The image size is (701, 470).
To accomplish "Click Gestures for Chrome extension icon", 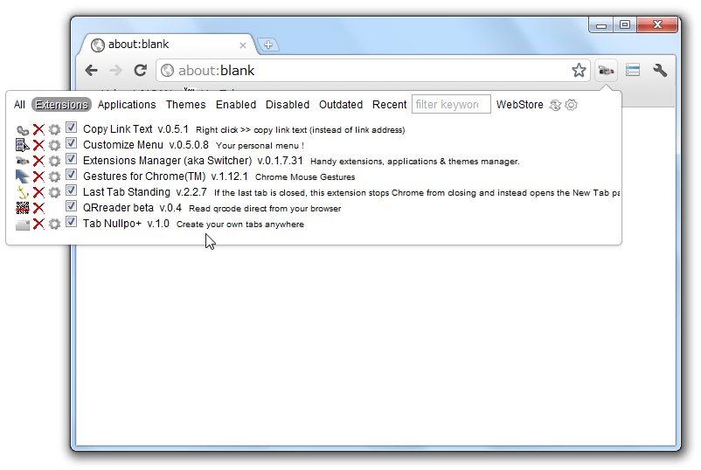I will (23, 176).
